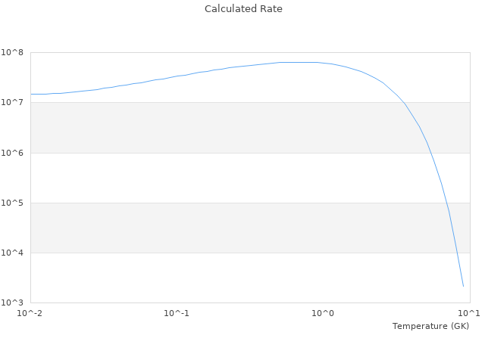
Task: Select the "Temperature (GK)" axis title
Action: pos(430,326)
